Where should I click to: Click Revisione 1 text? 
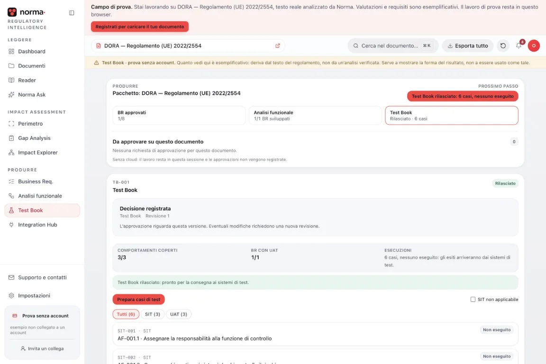pos(157,216)
